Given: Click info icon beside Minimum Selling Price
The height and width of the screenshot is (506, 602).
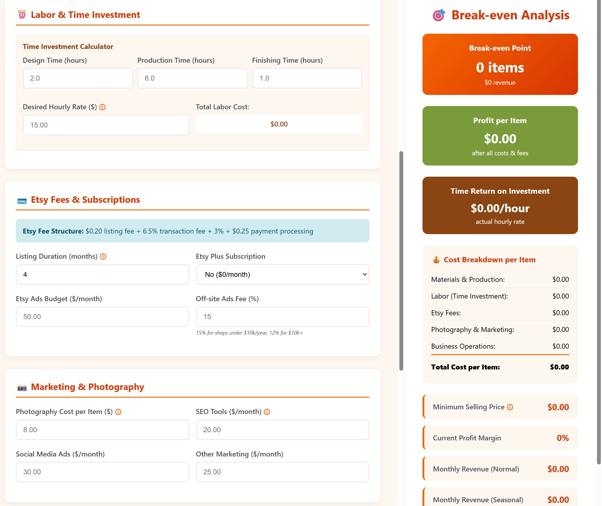Looking at the screenshot, I should pyautogui.click(x=510, y=407).
